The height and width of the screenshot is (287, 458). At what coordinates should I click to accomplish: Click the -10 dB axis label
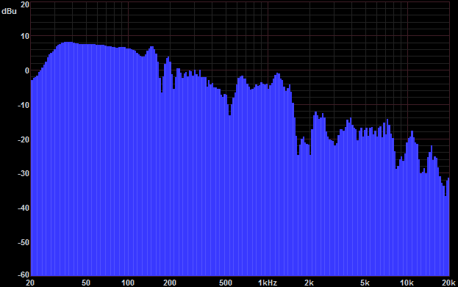(24, 105)
